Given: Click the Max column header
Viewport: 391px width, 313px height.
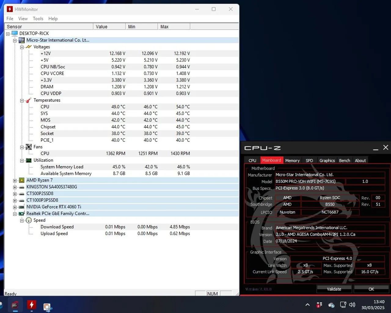Looking at the screenshot, I should 174,27.
